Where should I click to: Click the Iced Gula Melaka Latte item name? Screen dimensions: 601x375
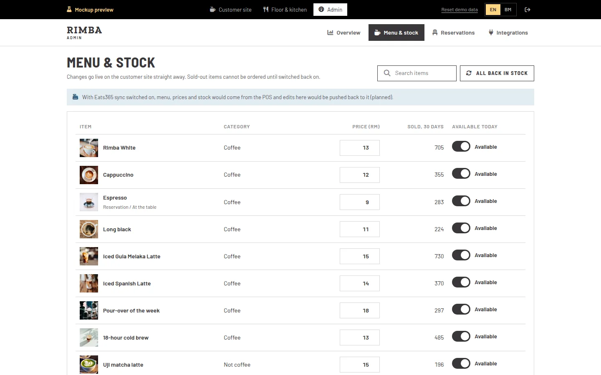[131, 257]
